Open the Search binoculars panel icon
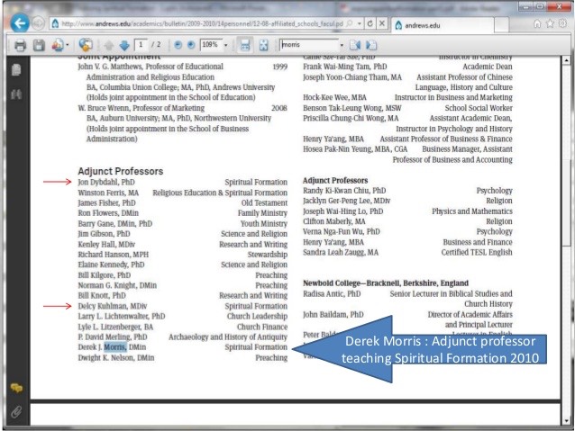The width and height of the screenshot is (575, 431). pyautogui.click(x=16, y=94)
